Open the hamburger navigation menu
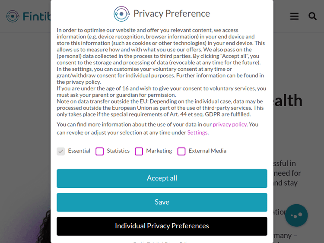 pyautogui.click(x=294, y=16)
